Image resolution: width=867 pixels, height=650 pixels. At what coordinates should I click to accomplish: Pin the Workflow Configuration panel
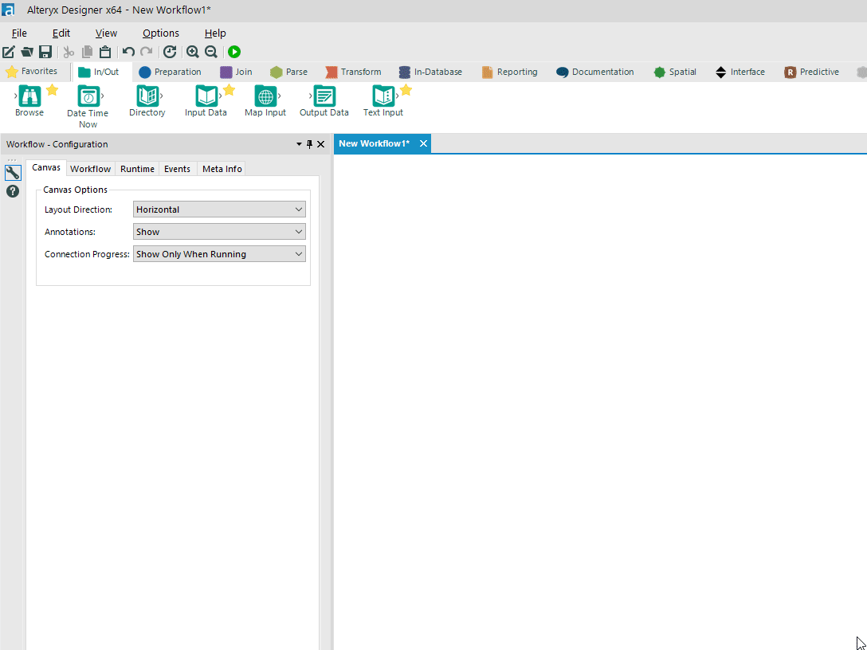click(x=310, y=144)
